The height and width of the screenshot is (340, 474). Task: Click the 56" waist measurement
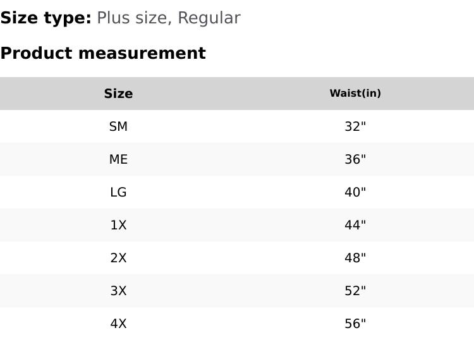click(355, 324)
